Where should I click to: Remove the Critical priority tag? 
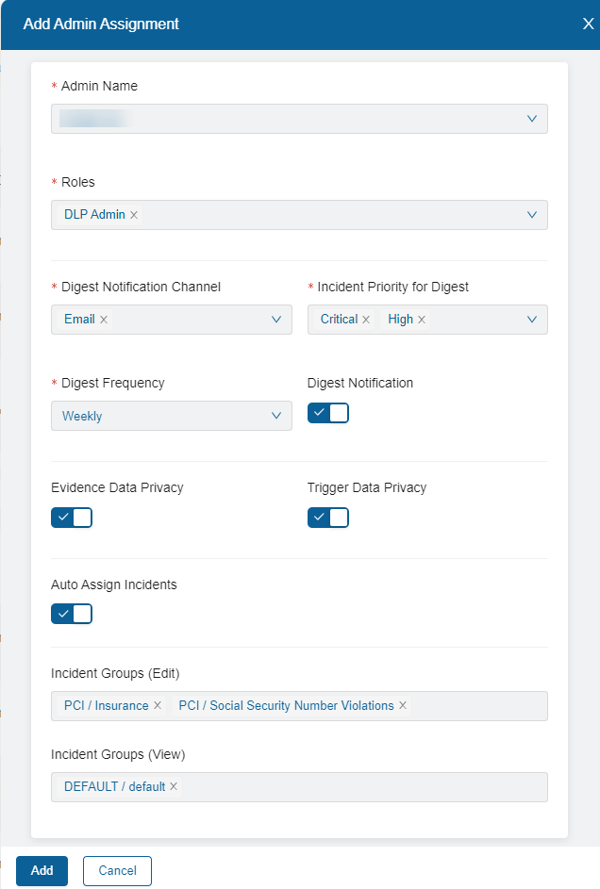tap(366, 320)
